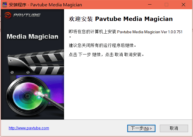Click the Pavtube logo in sidebar
Image resolution: width=193 pixels, height=137 pixels.
point(22,15)
